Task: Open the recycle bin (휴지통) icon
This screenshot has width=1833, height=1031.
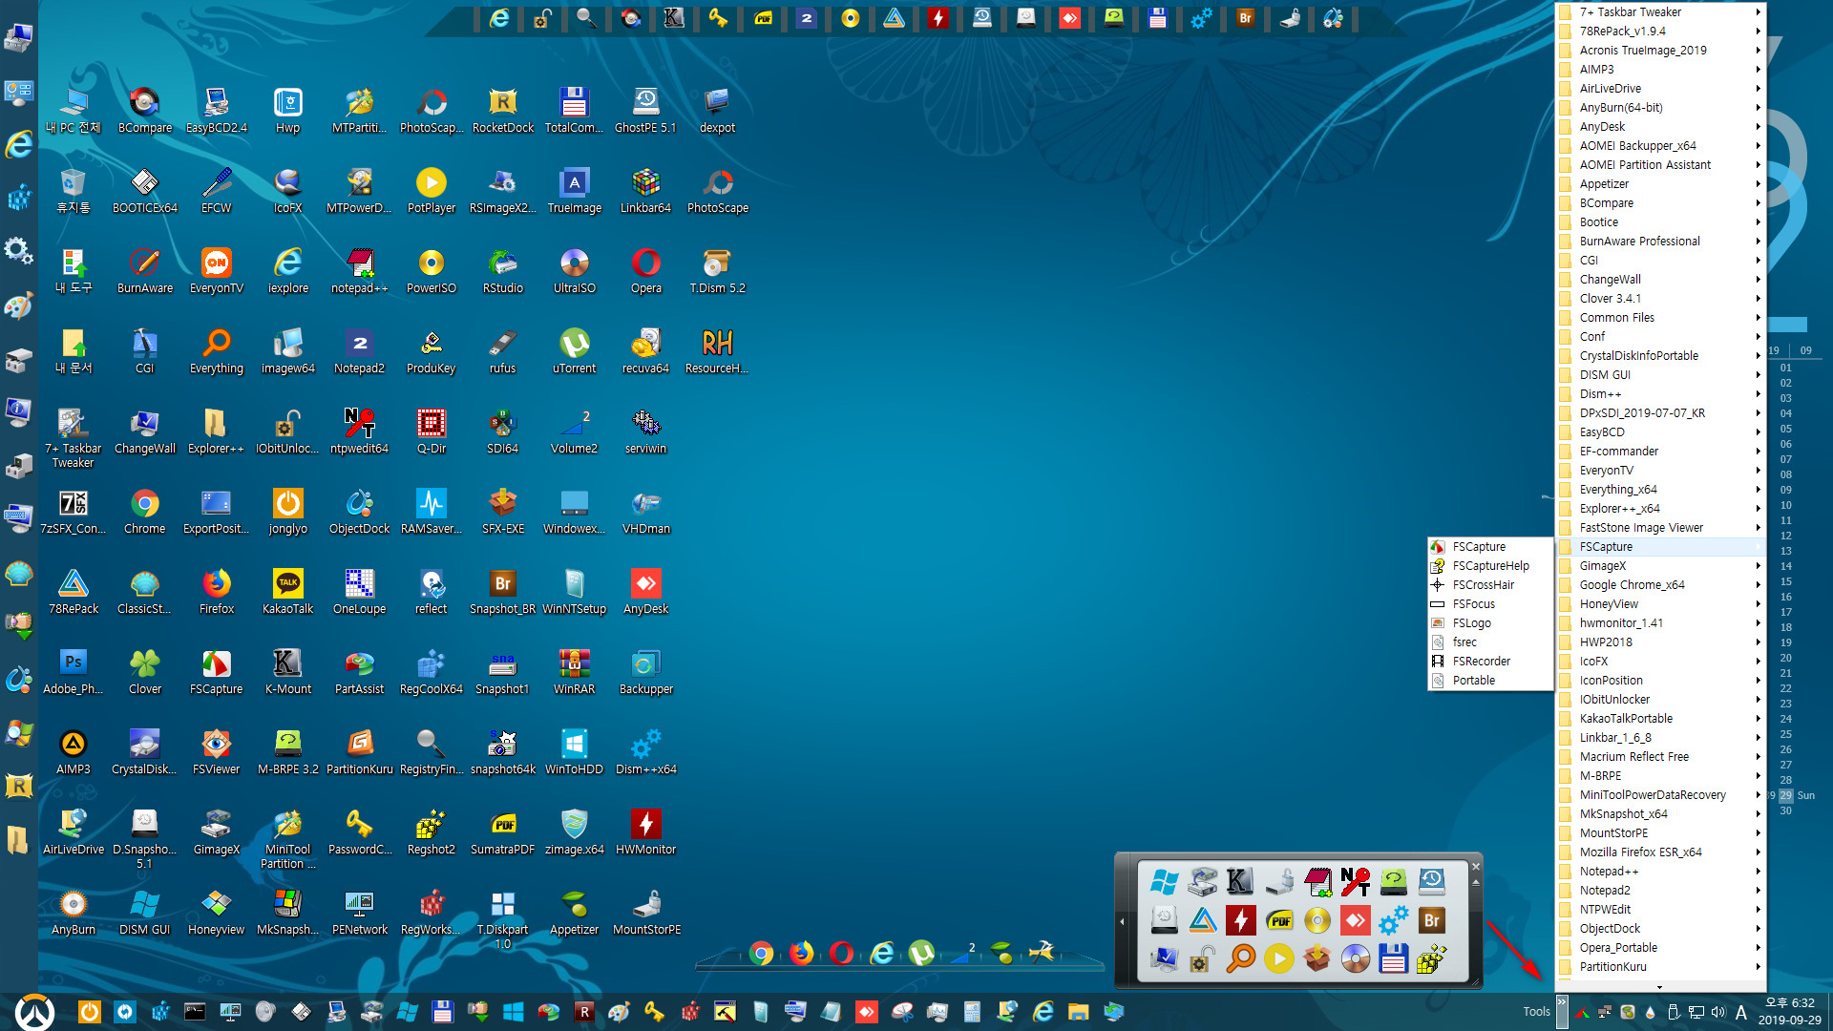Action: coord(74,190)
